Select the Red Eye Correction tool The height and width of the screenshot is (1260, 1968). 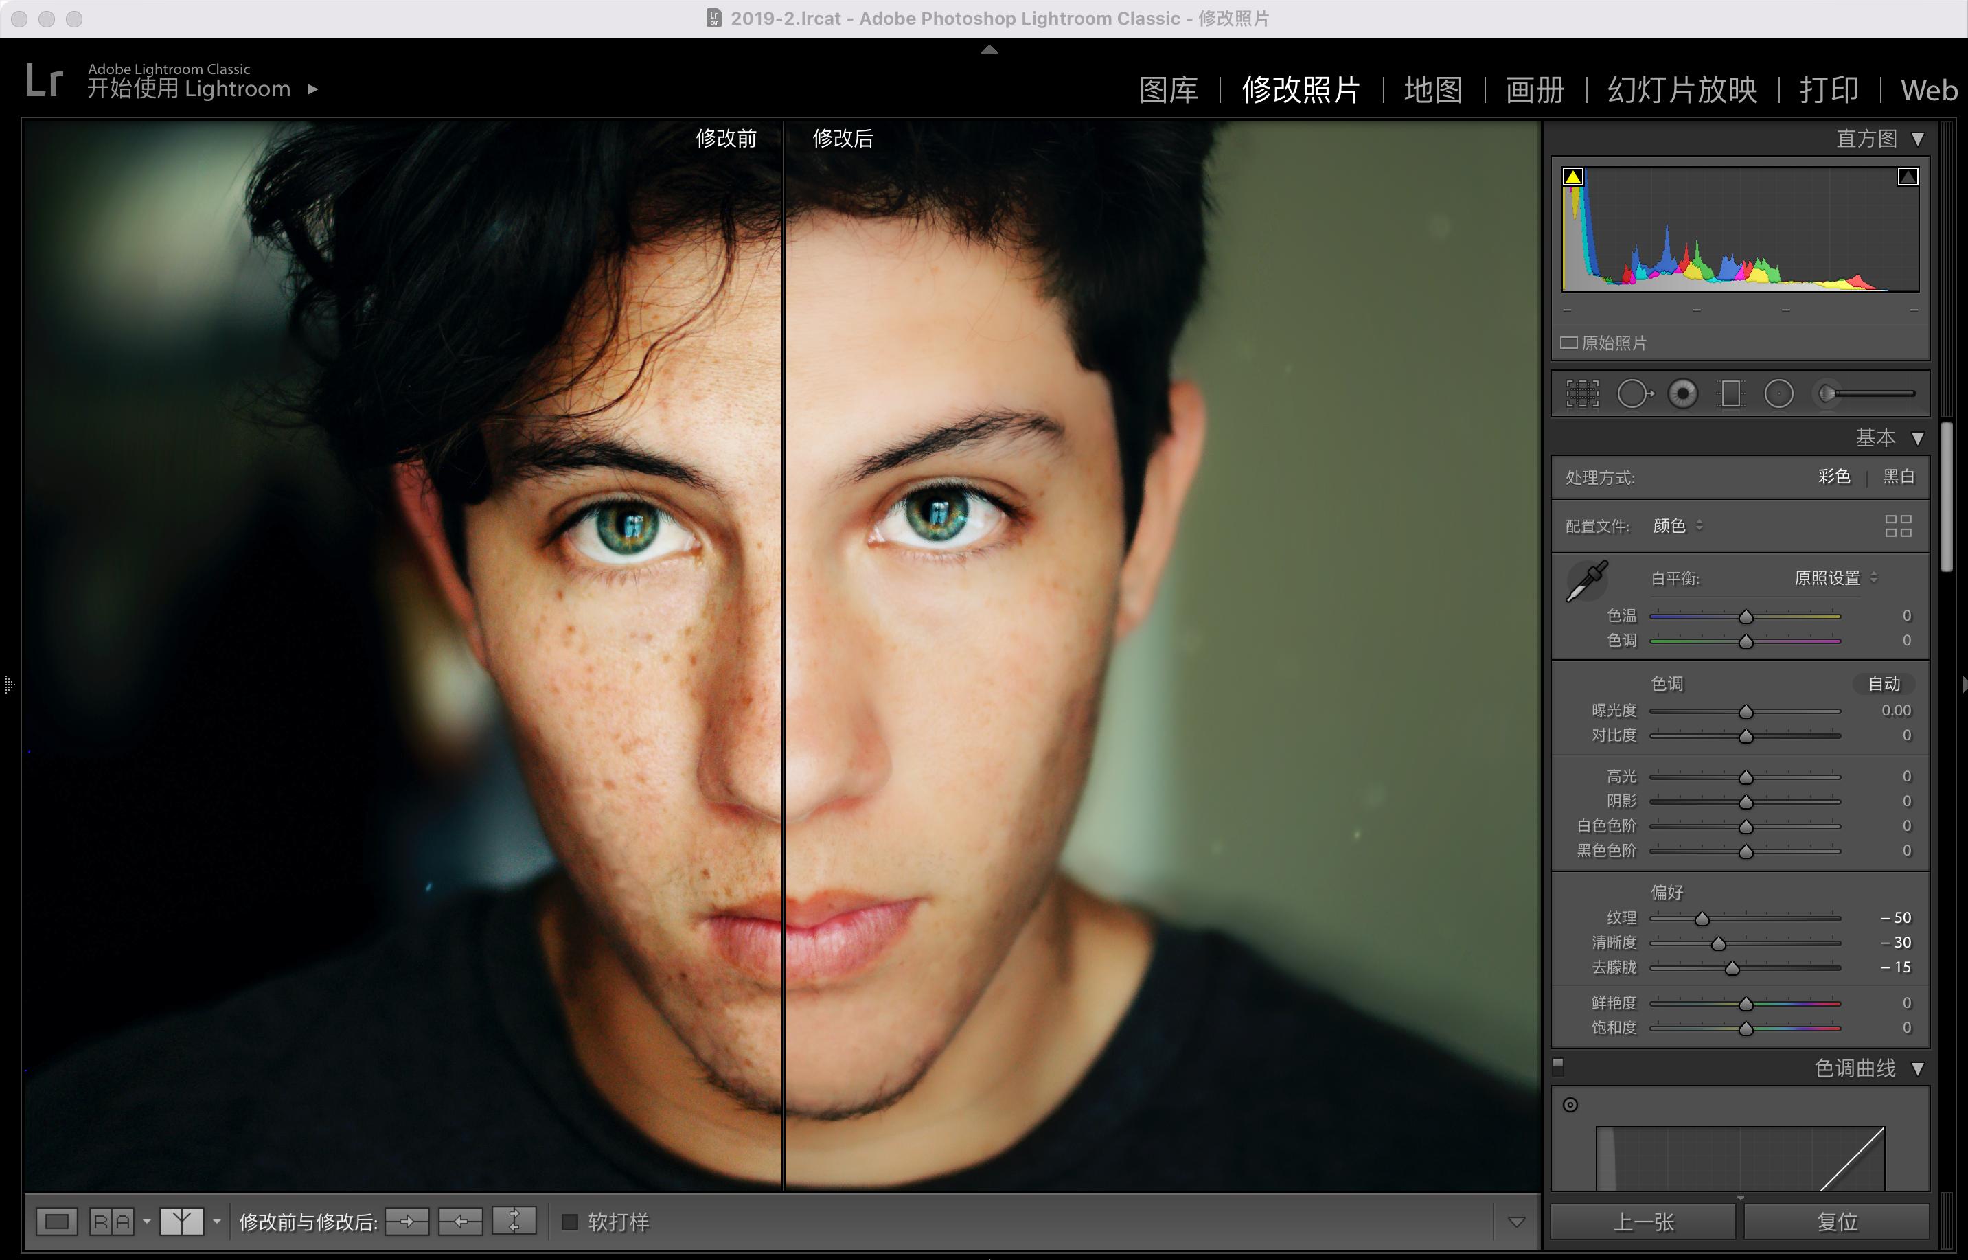pyautogui.click(x=1682, y=393)
